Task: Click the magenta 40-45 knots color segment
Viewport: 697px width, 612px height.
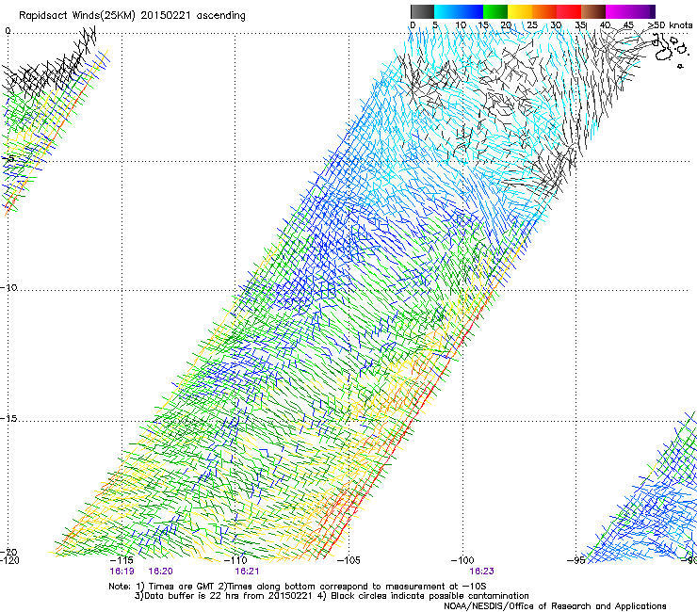Action: pyautogui.click(x=618, y=11)
